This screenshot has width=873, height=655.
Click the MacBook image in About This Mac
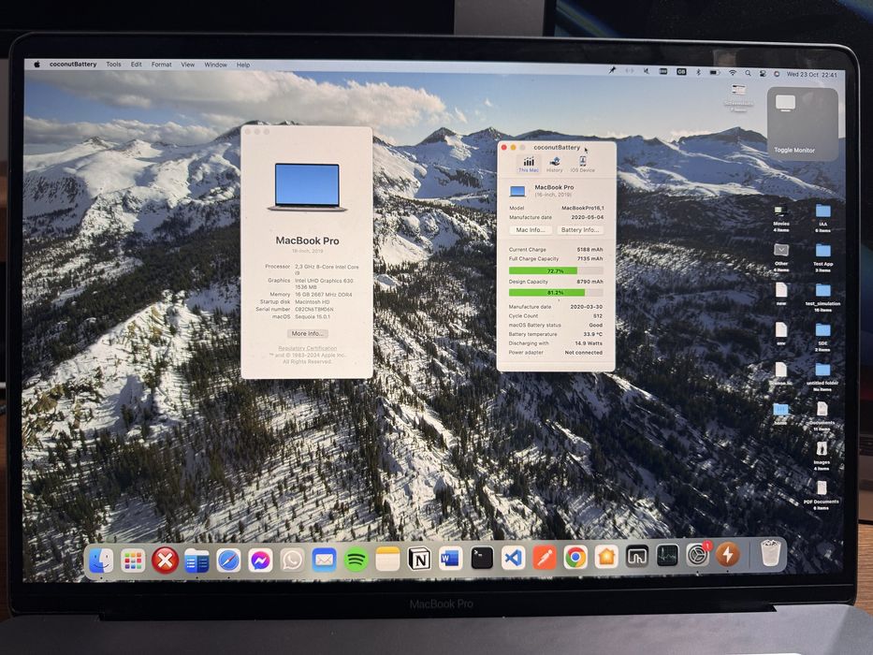307,187
